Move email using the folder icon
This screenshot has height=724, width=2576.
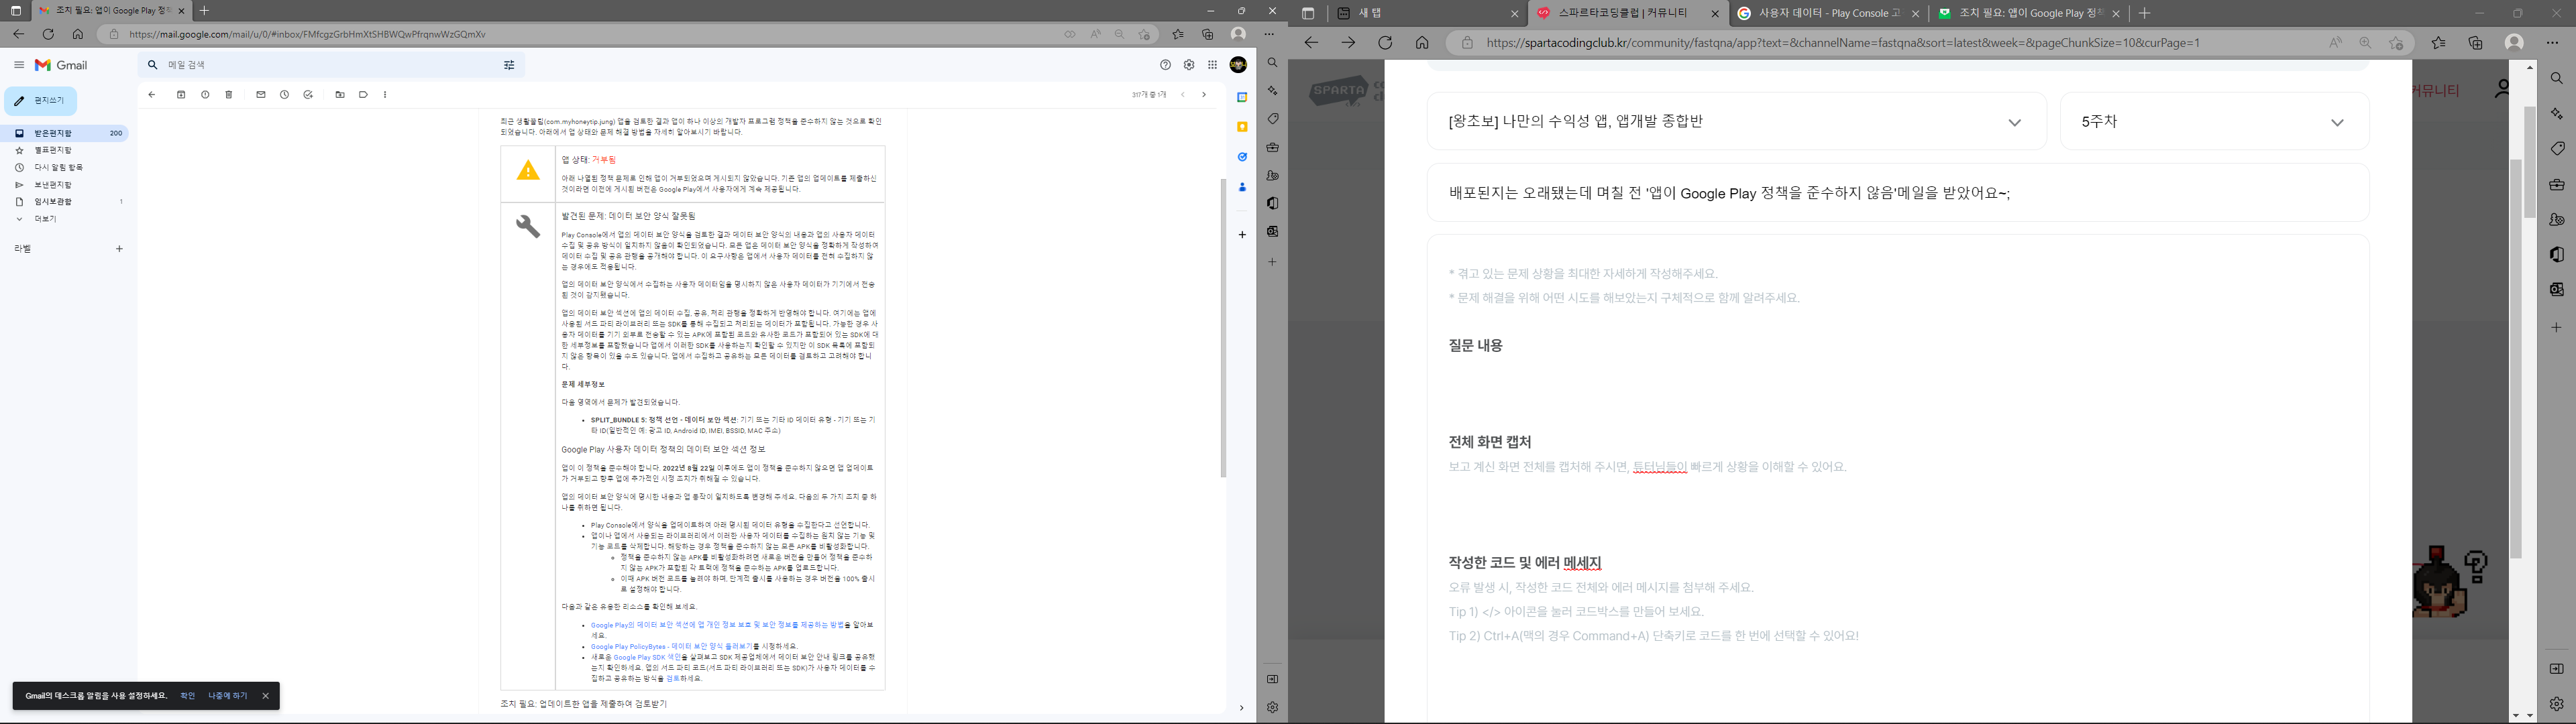click(x=340, y=95)
